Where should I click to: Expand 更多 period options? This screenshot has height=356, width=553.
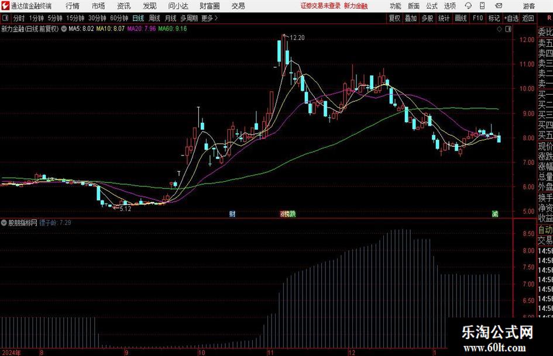(209, 18)
